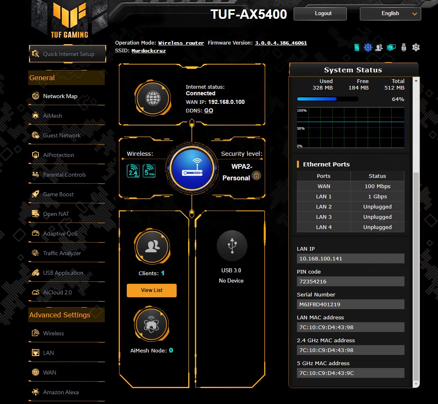438x404 pixels.
Task: Click the gray settings gear icon in header
Action: [416, 47]
